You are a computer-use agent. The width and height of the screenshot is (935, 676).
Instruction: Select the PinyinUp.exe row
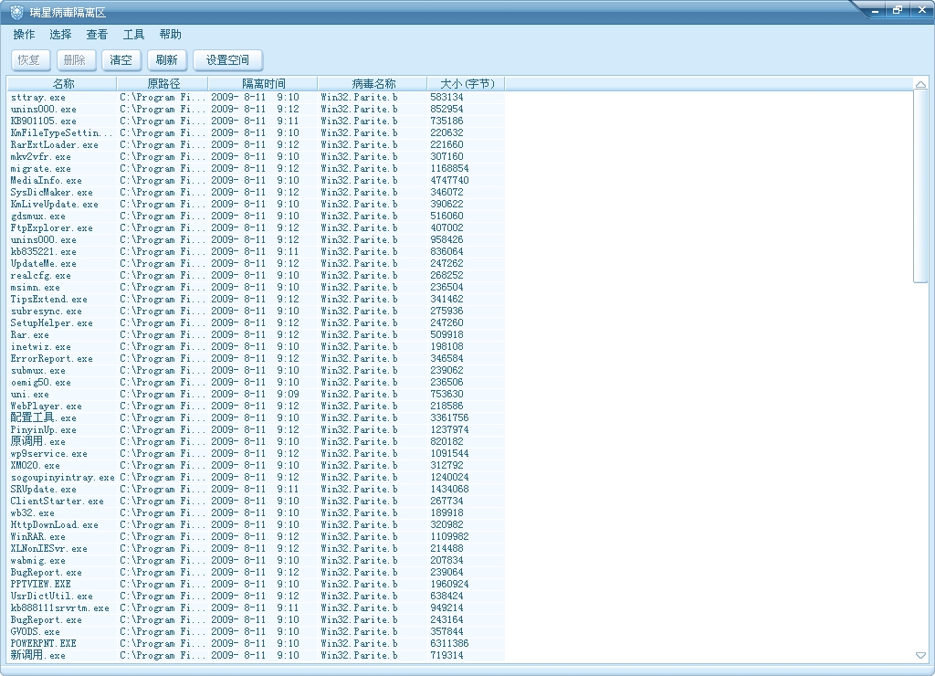(257, 429)
